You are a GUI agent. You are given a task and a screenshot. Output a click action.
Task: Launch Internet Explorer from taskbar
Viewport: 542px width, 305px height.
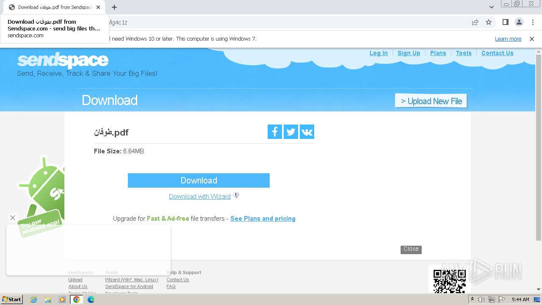click(x=33, y=299)
